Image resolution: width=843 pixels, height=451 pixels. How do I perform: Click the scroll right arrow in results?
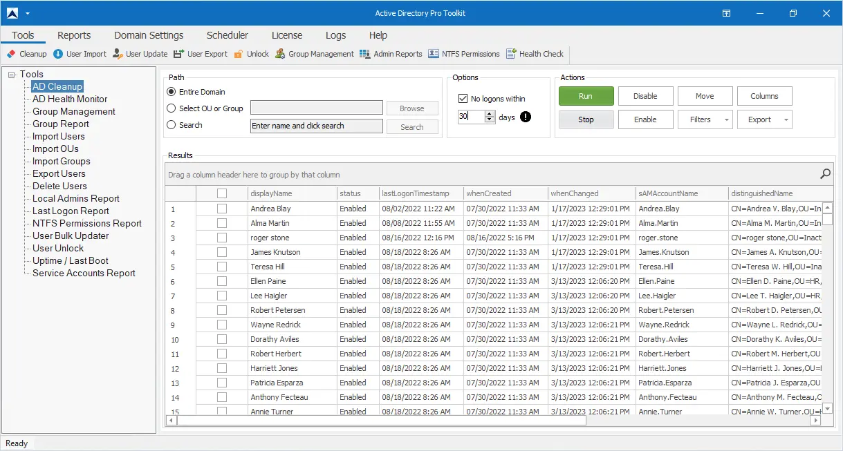coord(816,420)
